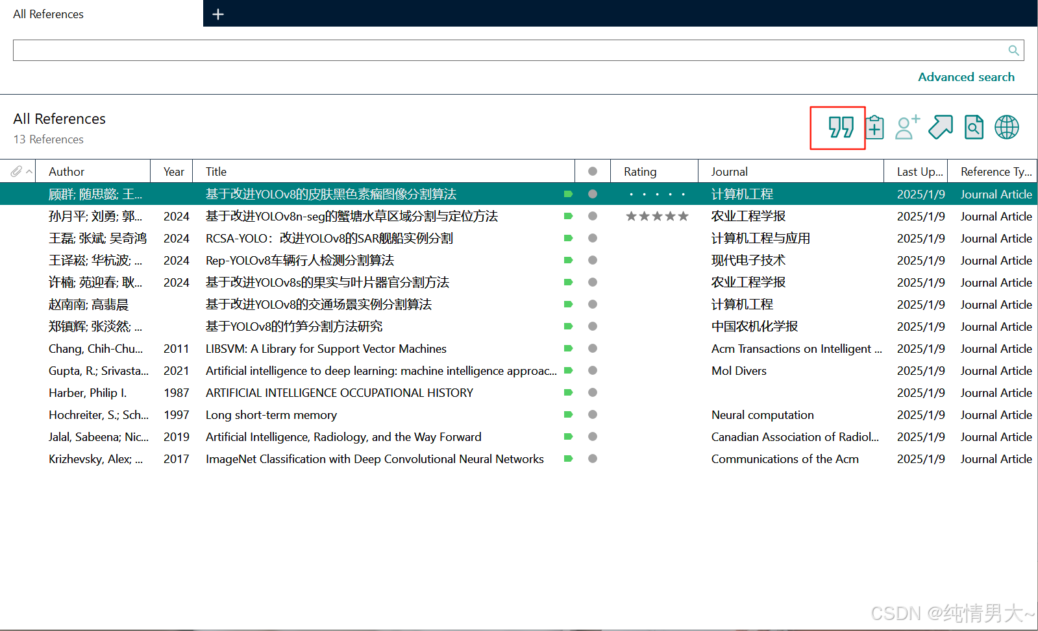Toggle read dot on 赵南南 row

[593, 304]
